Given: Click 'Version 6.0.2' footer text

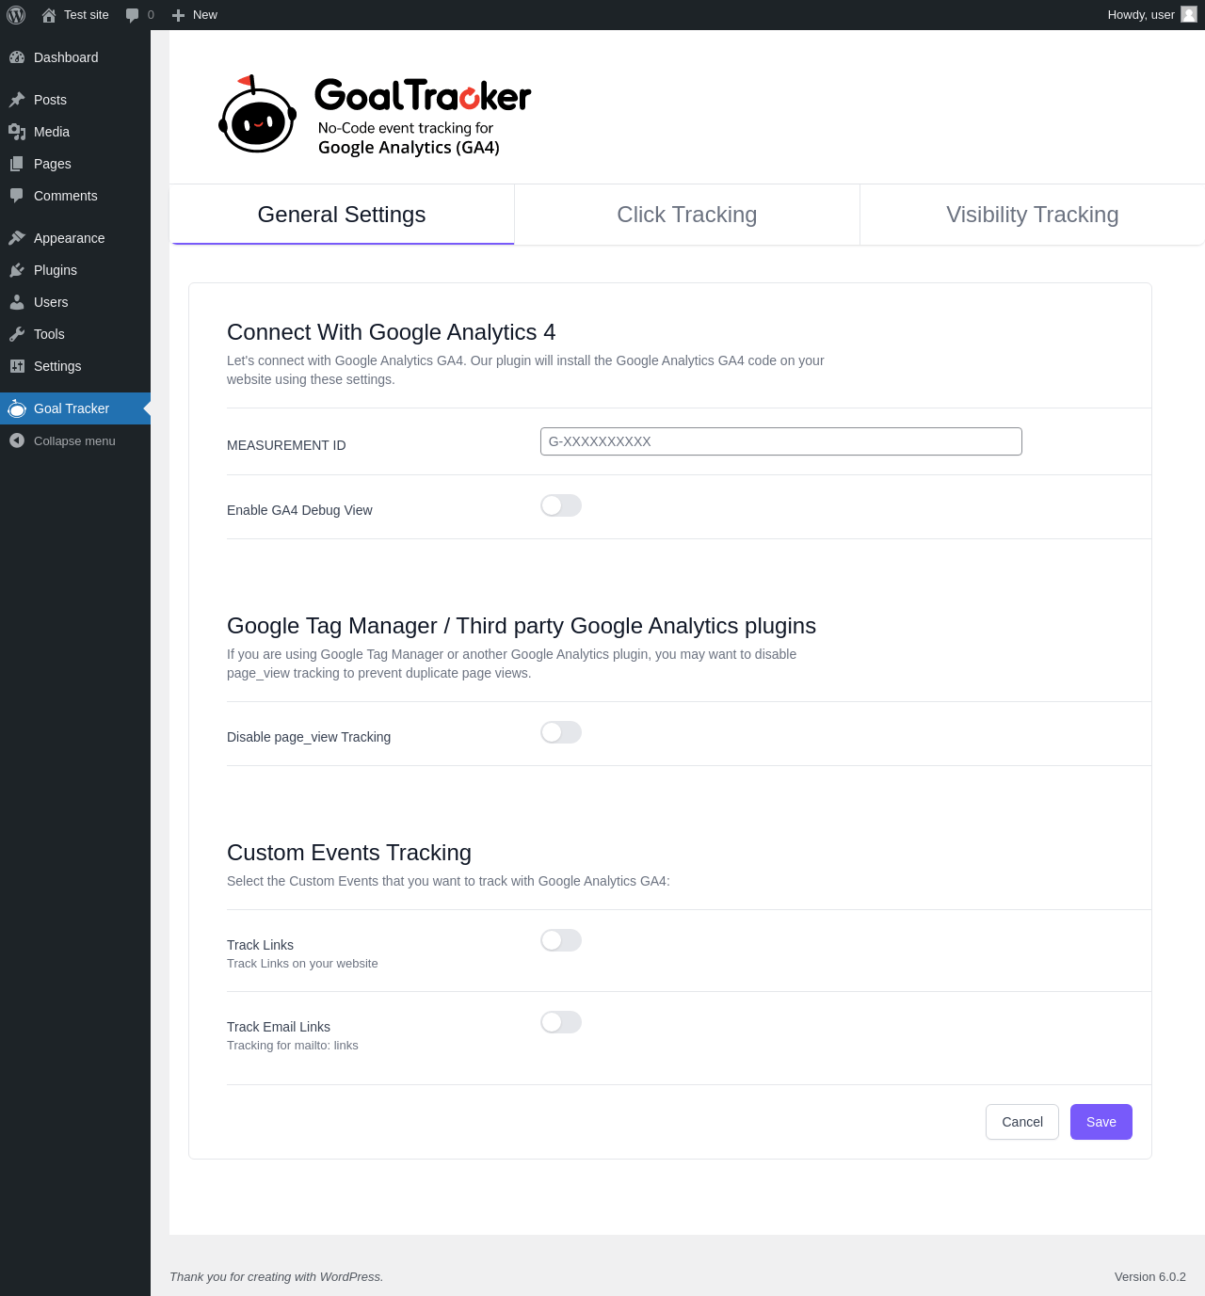Looking at the screenshot, I should (1150, 1277).
